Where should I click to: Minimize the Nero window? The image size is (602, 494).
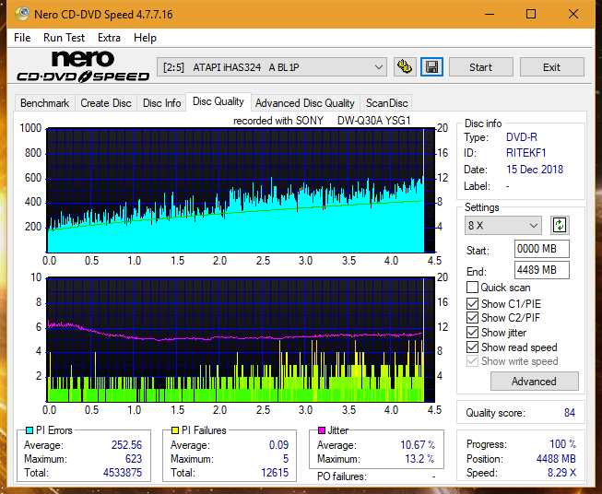(x=490, y=14)
